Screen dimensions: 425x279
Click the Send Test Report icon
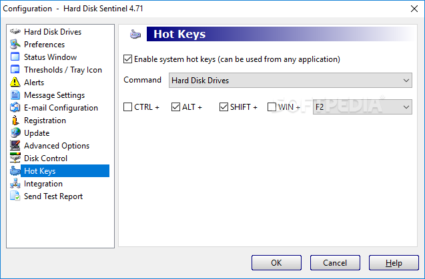point(15,196)
